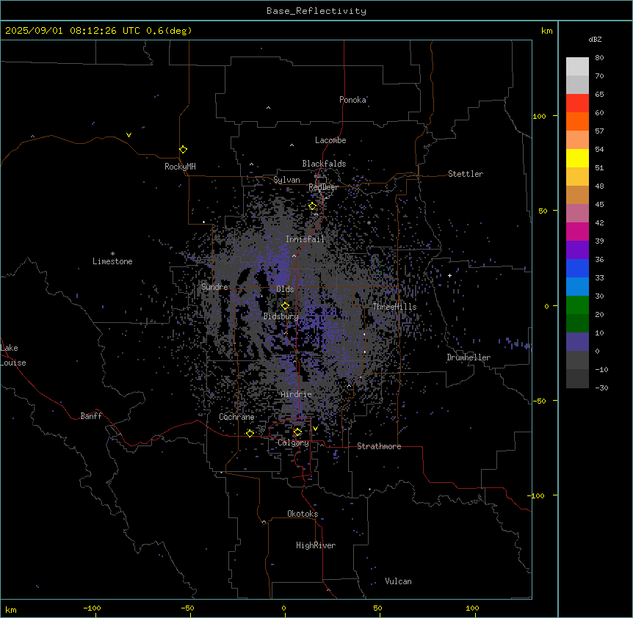The image size is (633, 618).
Task: Click the Ponoka city label
Action: [x=352, y=100]
